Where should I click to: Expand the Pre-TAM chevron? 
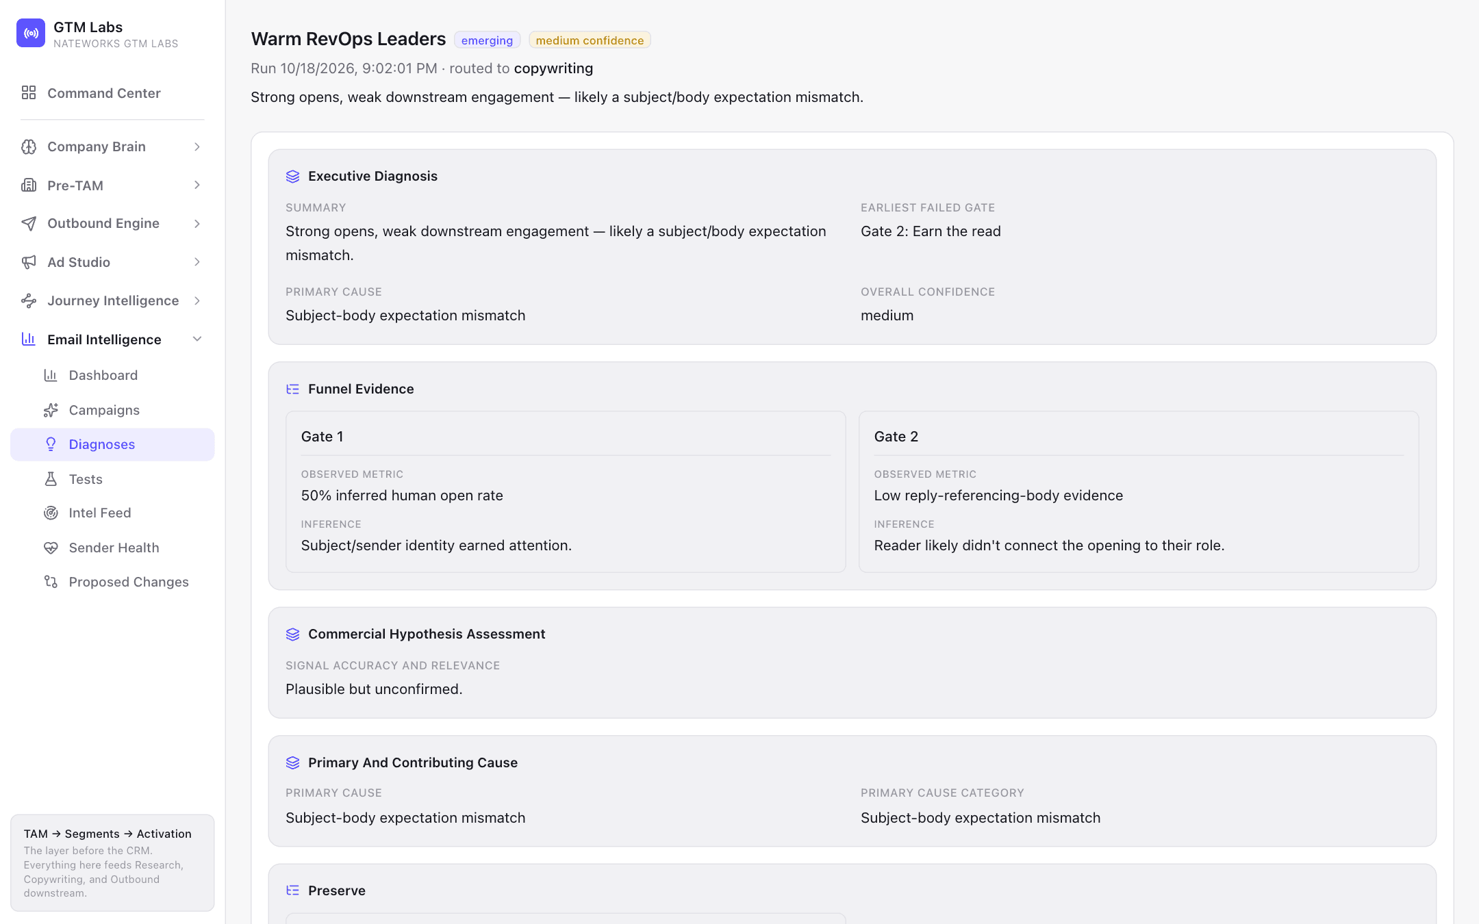197,185
